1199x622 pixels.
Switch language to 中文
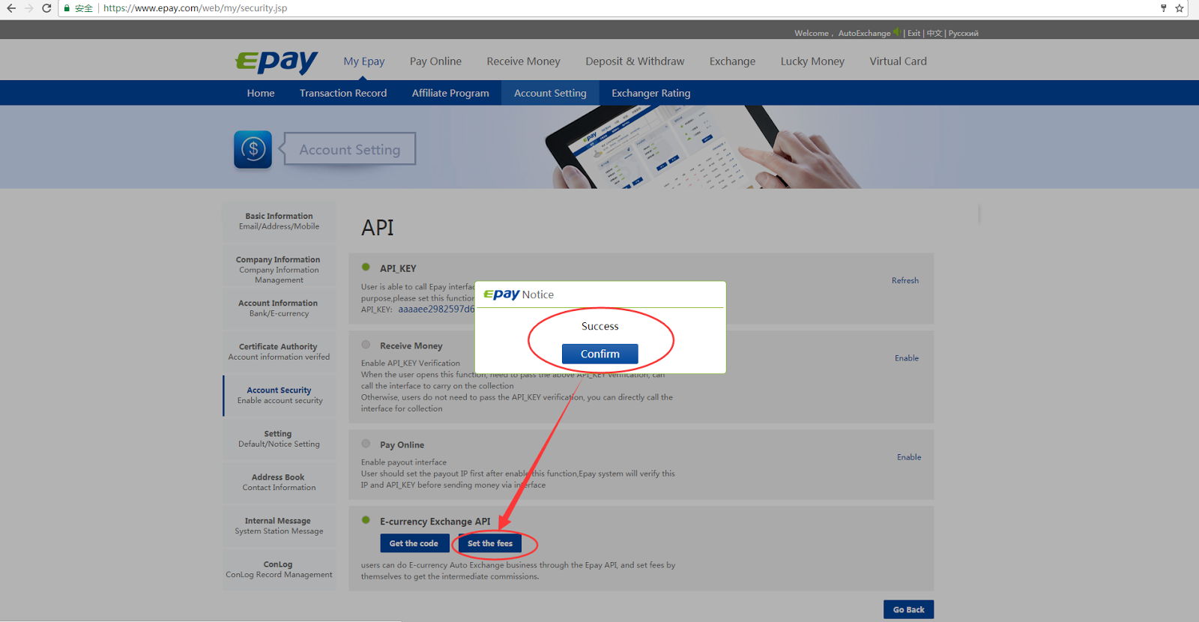pyautogui.click(x=934, y=33)
